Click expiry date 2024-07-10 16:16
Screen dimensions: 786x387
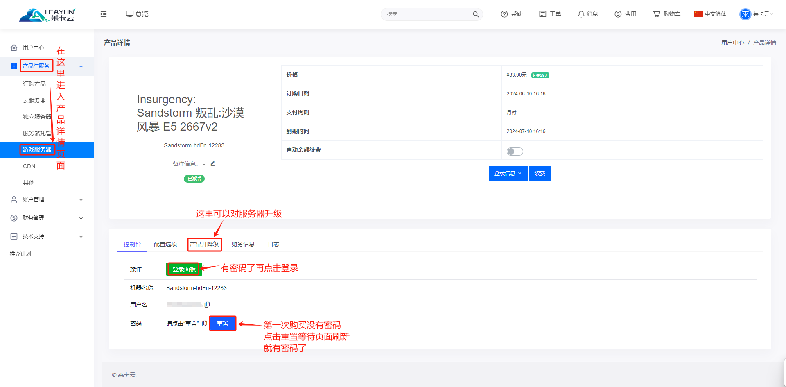[x=526, y=131]
